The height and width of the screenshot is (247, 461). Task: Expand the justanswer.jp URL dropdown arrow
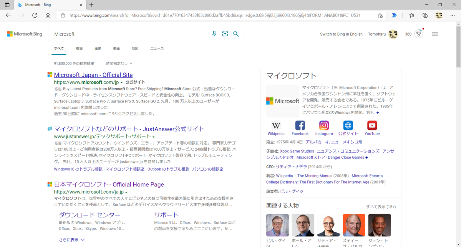click(x=154, y=137)
